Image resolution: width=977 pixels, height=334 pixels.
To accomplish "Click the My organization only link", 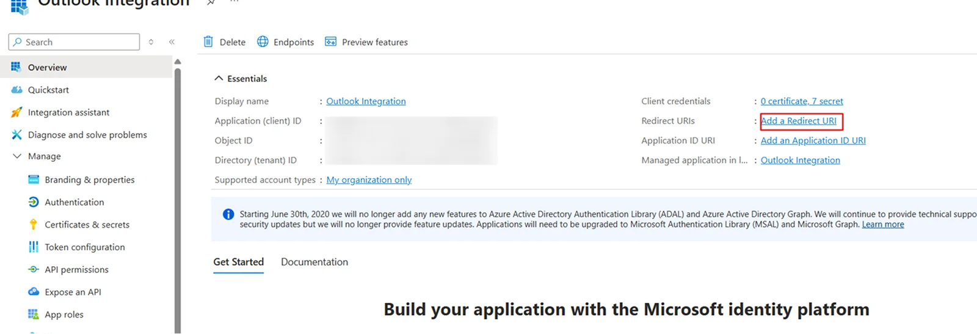I will 369,180.
